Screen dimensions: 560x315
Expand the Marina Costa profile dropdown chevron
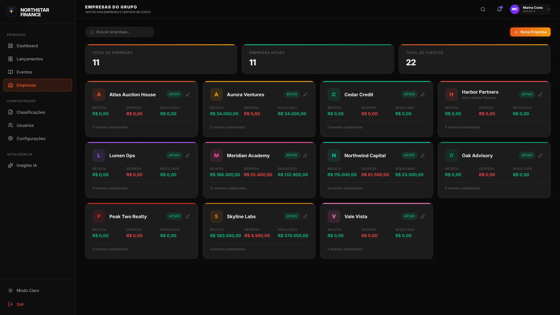[x=548, y=9]
